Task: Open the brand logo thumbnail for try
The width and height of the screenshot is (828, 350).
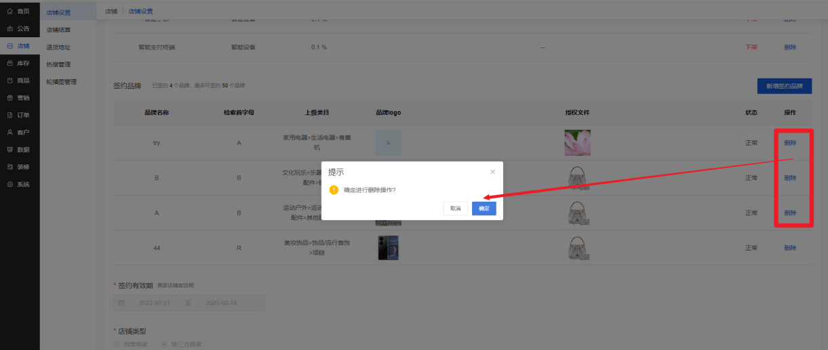Action: pos(388,143)
